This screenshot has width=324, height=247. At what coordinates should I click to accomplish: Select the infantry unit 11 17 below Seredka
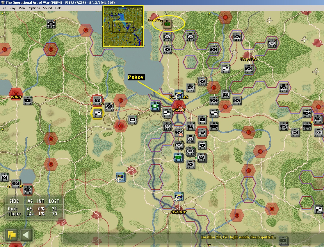[167, 37]
